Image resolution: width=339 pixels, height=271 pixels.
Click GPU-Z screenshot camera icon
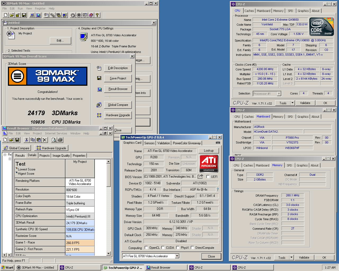218,143
